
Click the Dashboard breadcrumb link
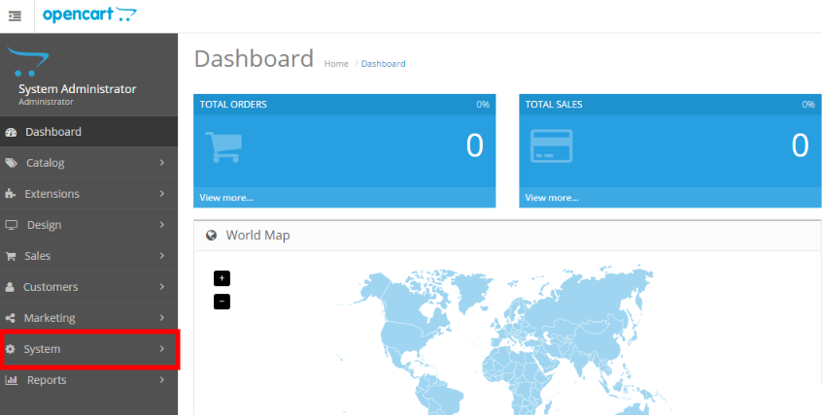(383, 64)
